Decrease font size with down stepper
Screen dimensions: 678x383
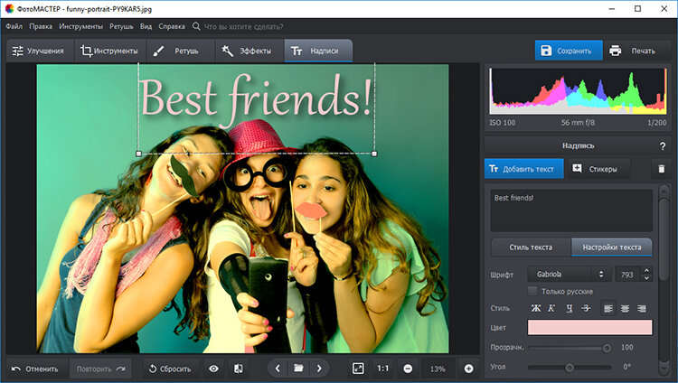646,278
